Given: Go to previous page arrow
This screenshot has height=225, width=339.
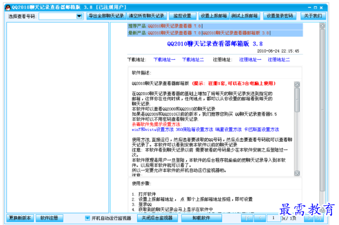Looking at the screenshot, I should [x=260, y=218].
